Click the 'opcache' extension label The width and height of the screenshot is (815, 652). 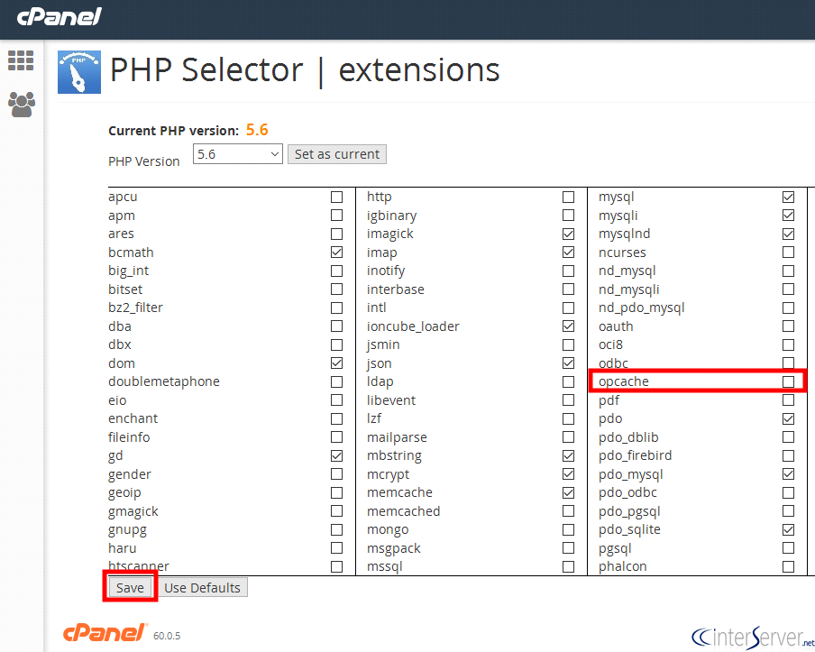624,381
